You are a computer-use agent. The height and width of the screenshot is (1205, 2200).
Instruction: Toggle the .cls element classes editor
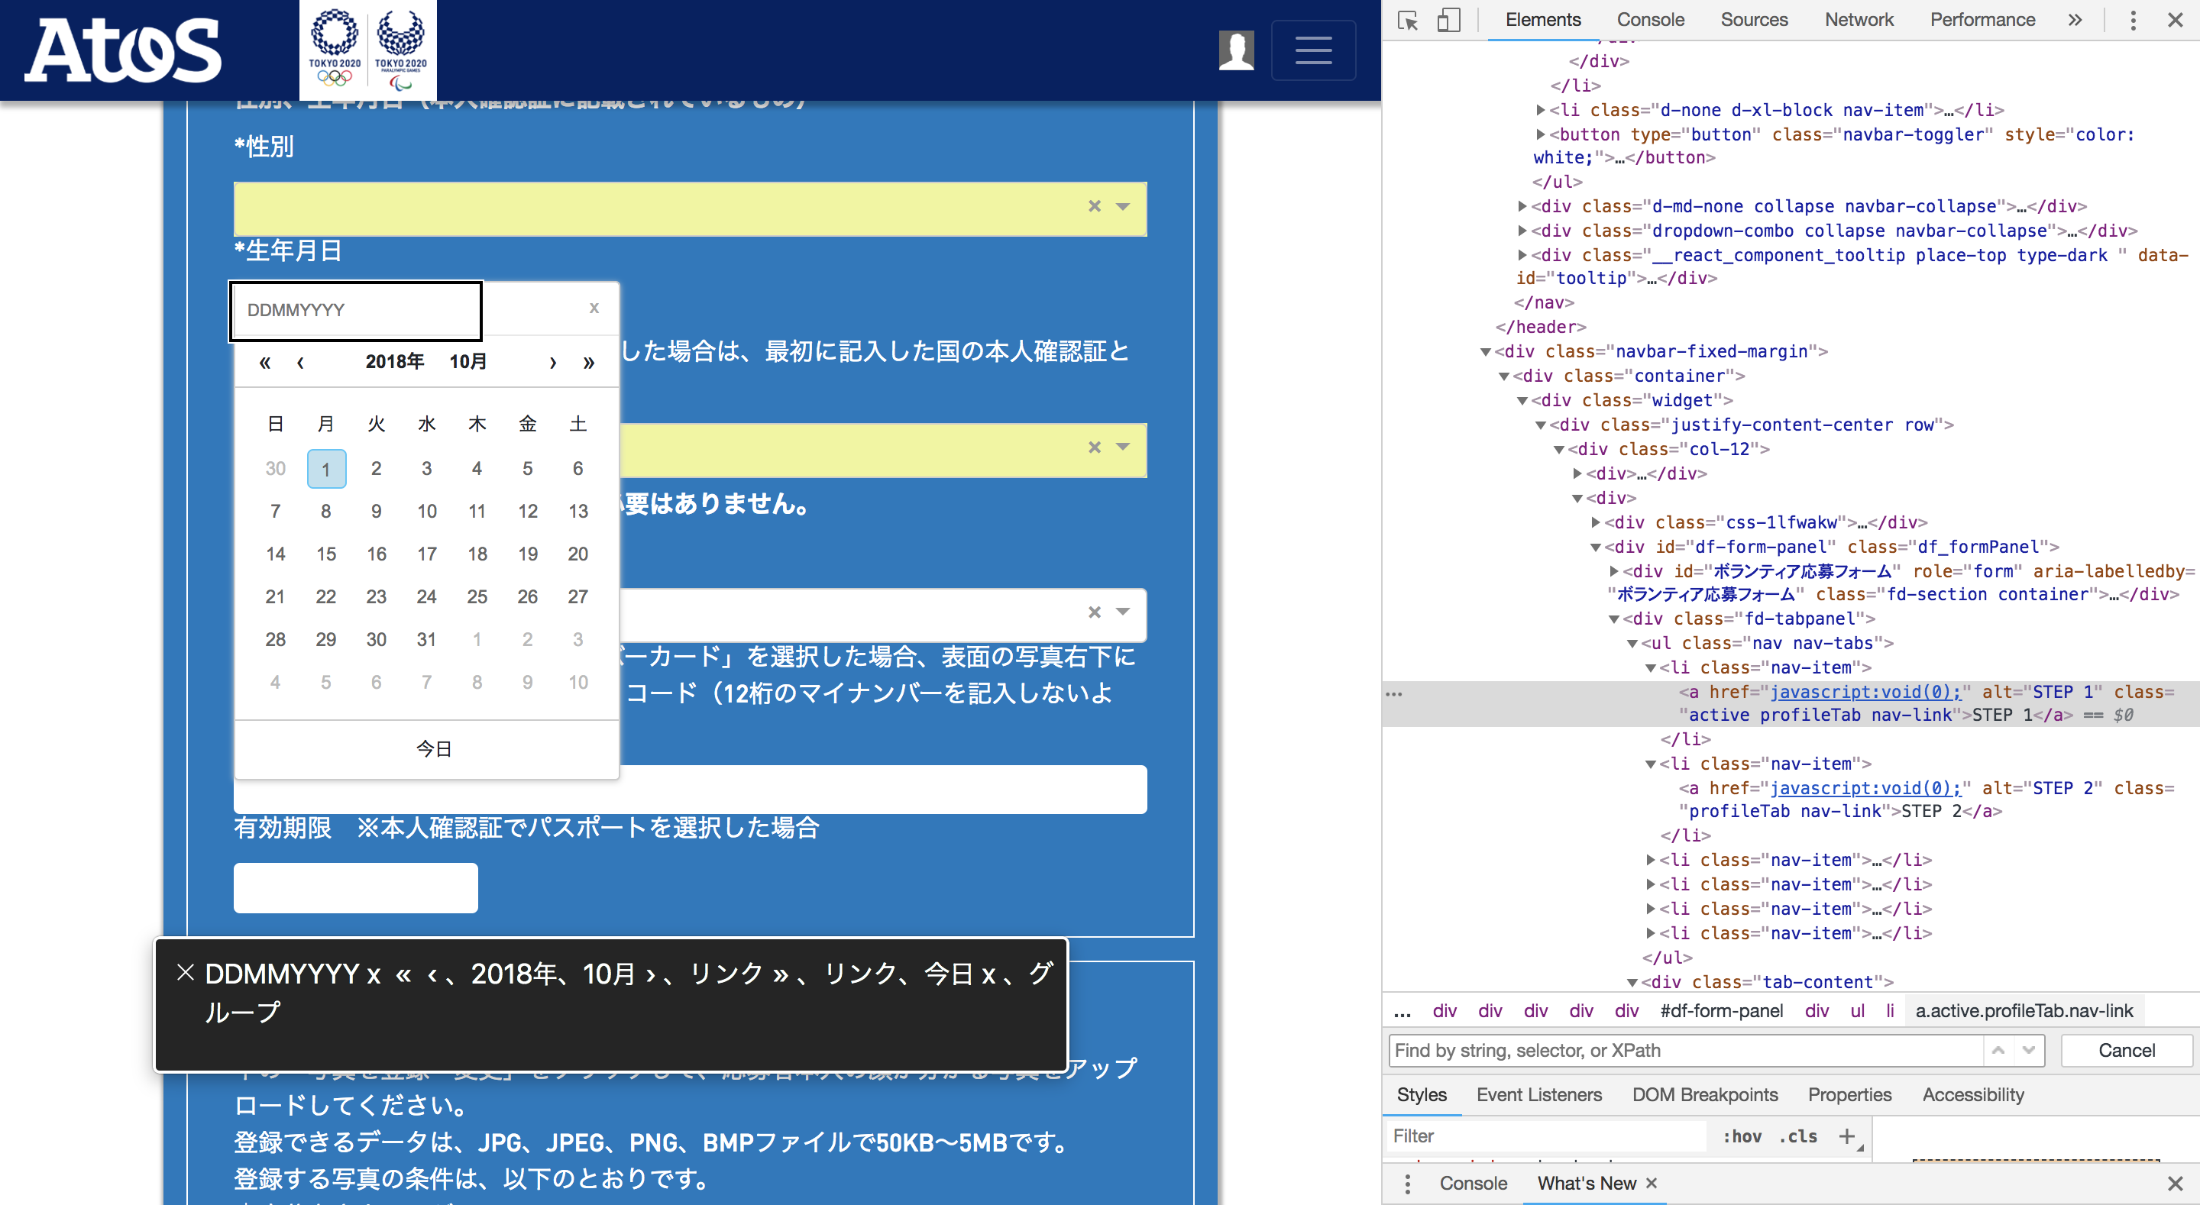click(1797, 1136)
